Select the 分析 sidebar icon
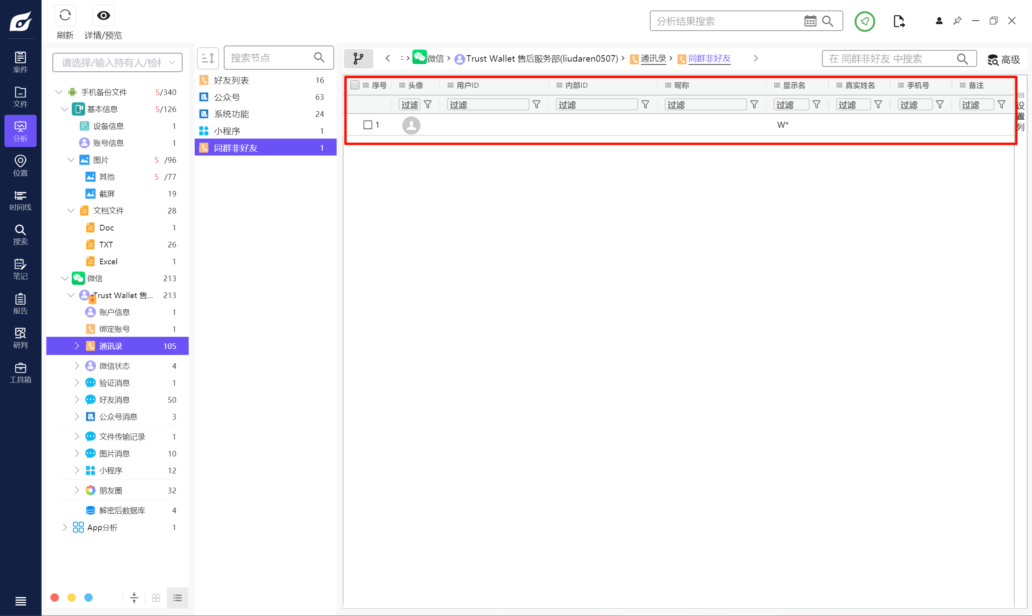The image size is (1032, 616). point(20,131)
